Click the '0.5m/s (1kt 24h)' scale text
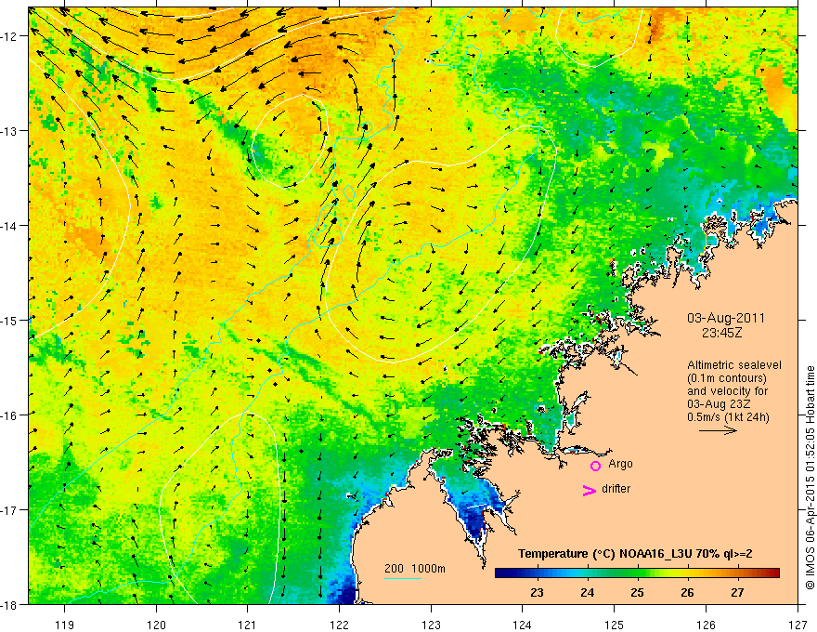The height and width of the screenshot is (632, 817). coord(728,416)
